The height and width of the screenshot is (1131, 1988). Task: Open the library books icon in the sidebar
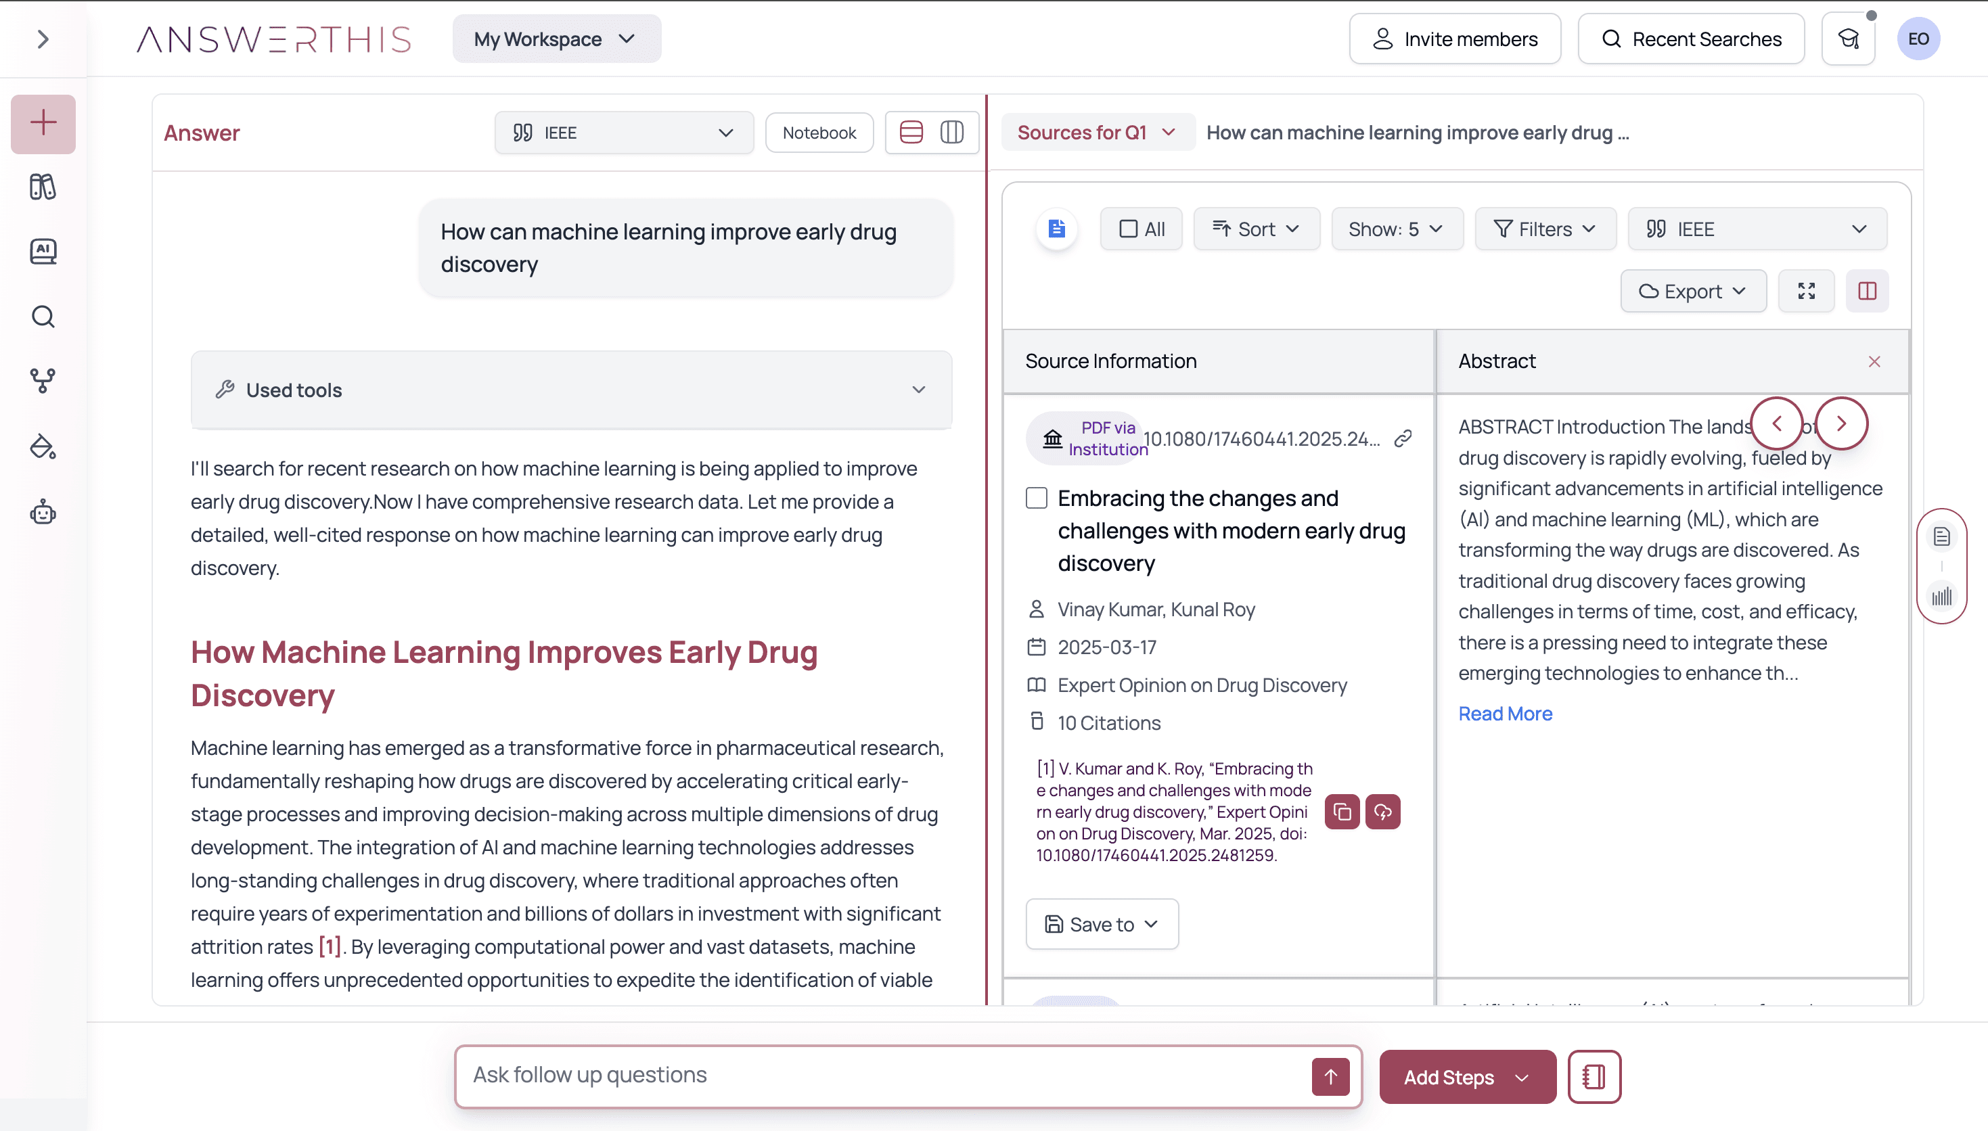tap(43, 187)
